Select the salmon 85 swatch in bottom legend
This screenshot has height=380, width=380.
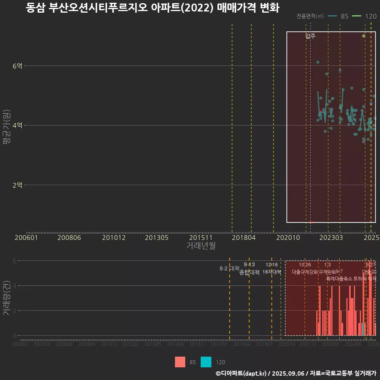point(180,362)
